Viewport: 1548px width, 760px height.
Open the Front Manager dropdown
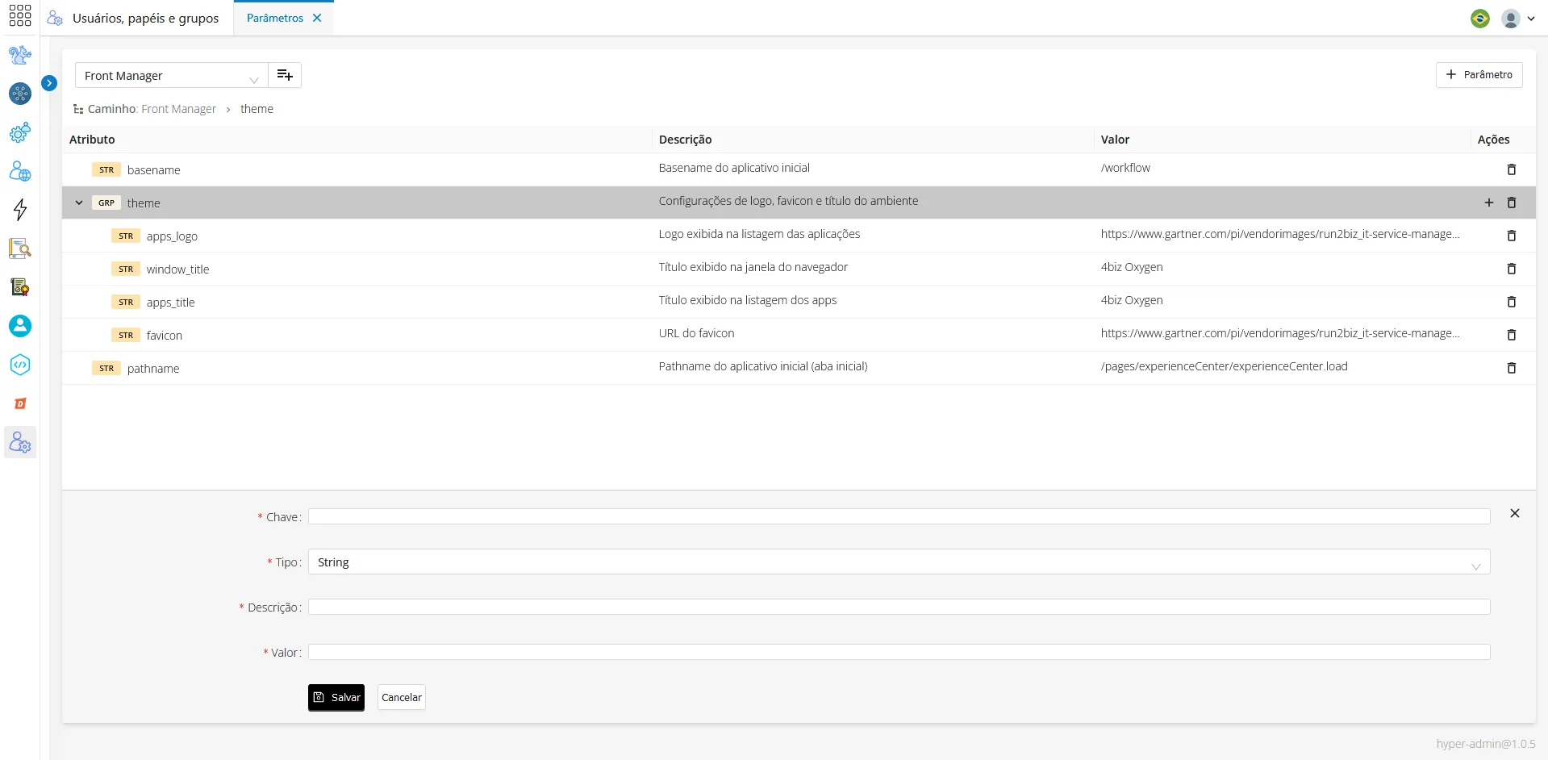[x=172, y=75]
